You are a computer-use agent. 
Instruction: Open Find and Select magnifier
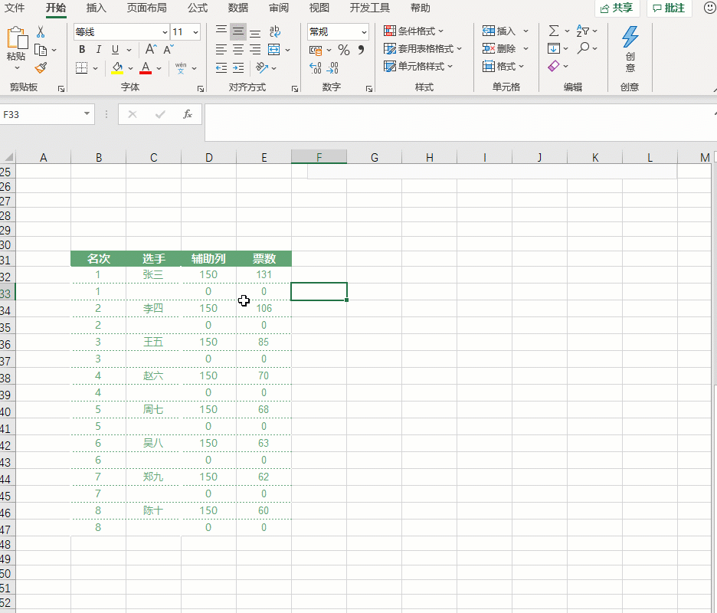(x=583, y=48)
